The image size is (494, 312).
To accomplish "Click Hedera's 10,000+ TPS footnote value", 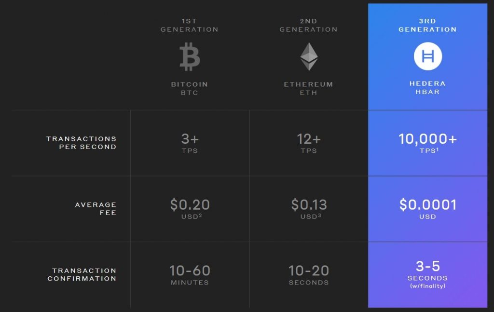I will click(x=427, y=143).
